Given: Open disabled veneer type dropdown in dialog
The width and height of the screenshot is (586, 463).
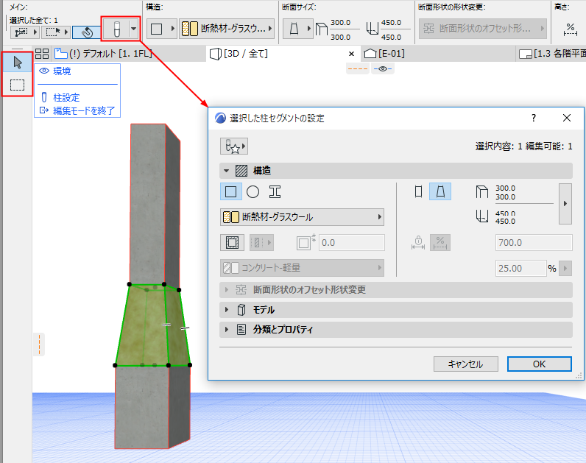Looking at the screenshot, I should 261,243.
